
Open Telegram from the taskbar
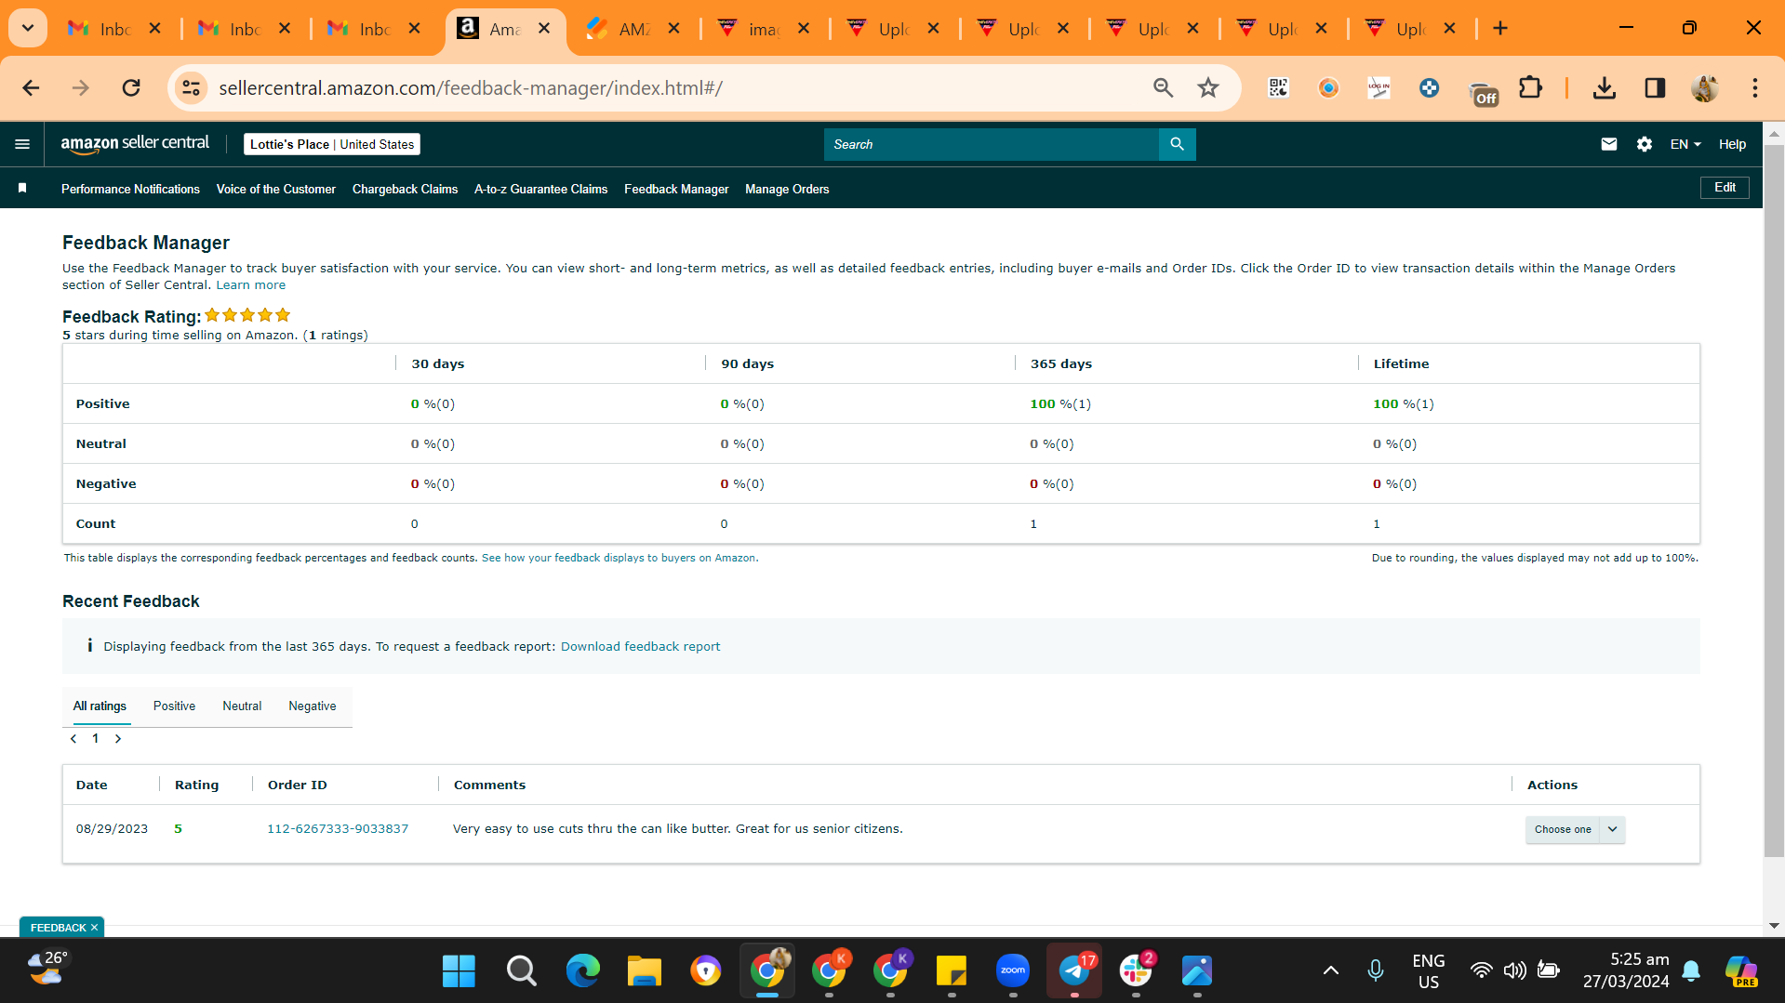point(1074,971)
